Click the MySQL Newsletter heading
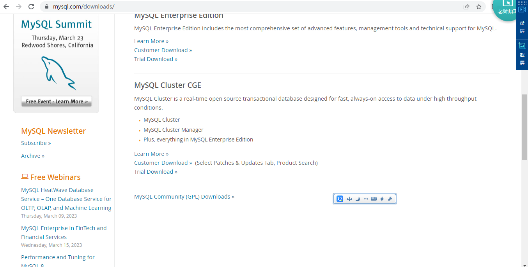 pos(53,131)
